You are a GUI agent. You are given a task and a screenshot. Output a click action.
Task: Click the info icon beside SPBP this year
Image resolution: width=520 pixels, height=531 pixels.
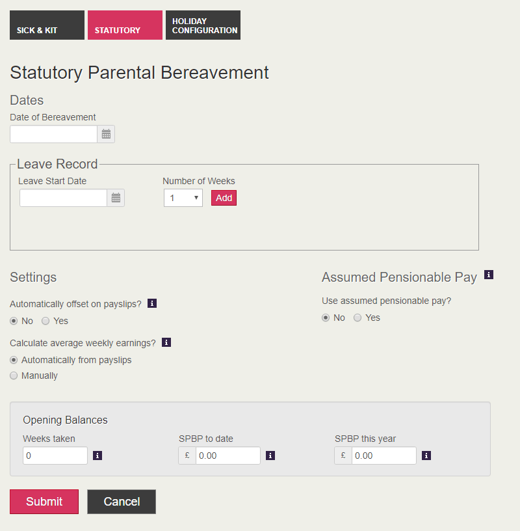426,456
